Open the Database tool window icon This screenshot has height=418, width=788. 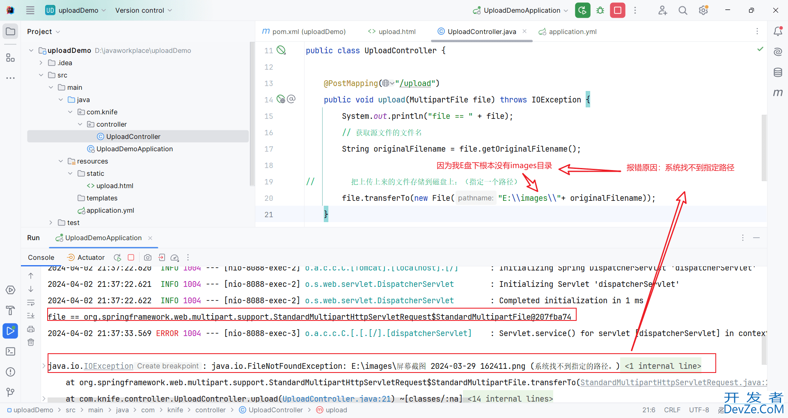778,73
